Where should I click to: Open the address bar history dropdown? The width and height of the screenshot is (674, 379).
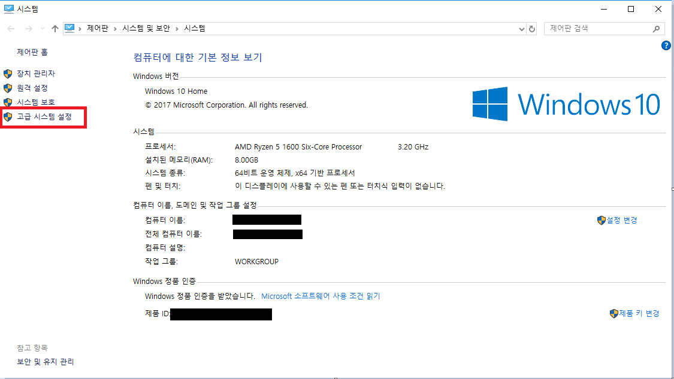(521, 29)
